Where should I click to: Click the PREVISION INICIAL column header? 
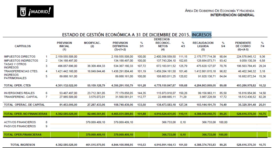coord(64,46)
